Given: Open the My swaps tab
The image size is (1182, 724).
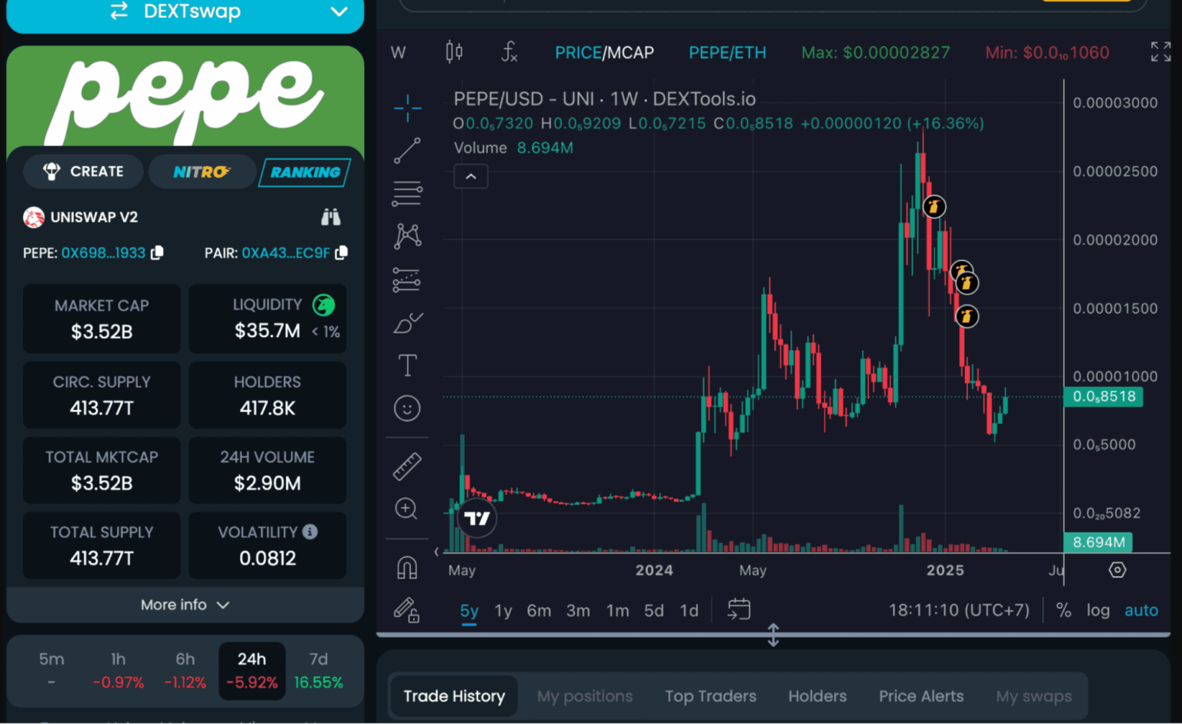Looking at the screenshot, I should [1033, 696].
